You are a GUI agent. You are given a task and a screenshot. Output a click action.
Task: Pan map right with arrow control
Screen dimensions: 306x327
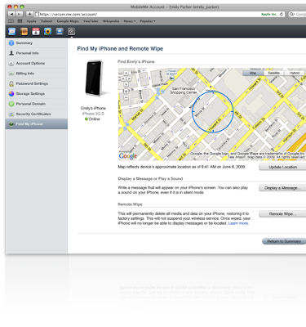pos(130,78)
